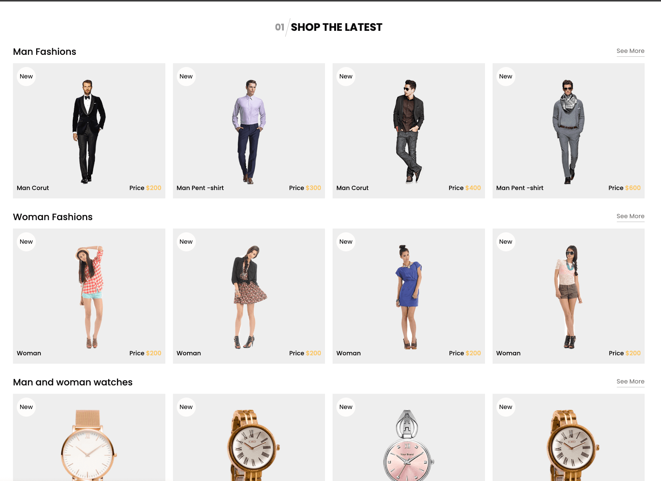Image resolution: width=661 pixels, height=481 pixels.
Task: Click New badge on blue dress product
Action: pyautogui.click(x=346, y=242)
